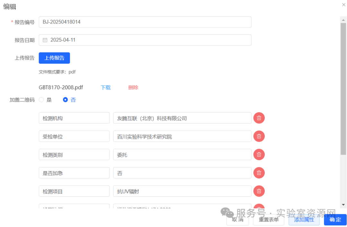The height and width of the screenshot is (227, 347).
Task: Delete the 是否加急 attribute row
Action: pyautogui.click(x=259, y=173)
